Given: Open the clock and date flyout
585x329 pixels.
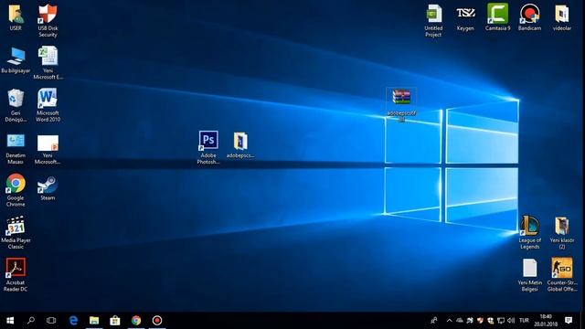Looking at the screenshot, I should coord(546,321).
